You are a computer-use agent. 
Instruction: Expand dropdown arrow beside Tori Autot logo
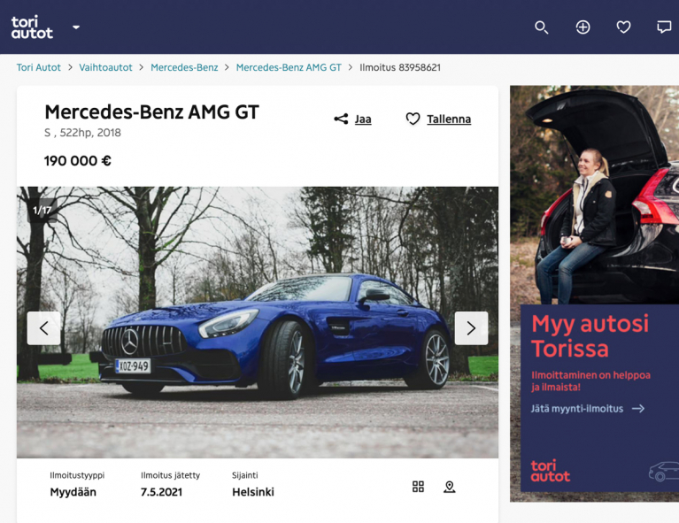tap(76, 27)
